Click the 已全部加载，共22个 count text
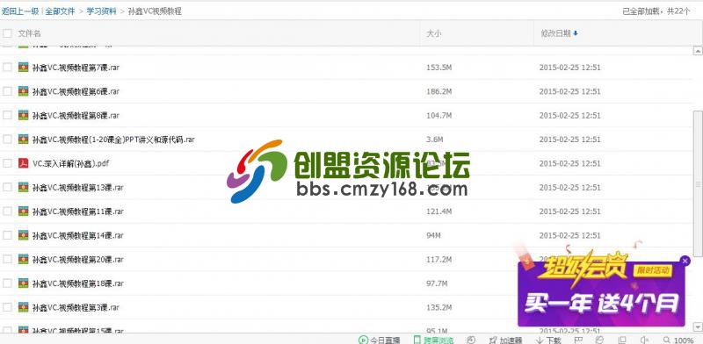 656,11
